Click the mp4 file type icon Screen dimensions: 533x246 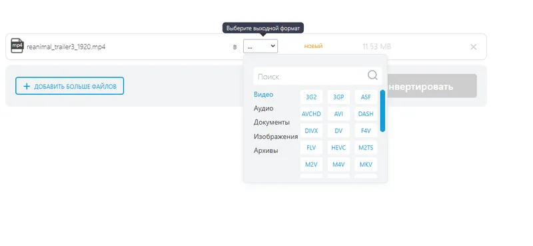tap(17, 45)
